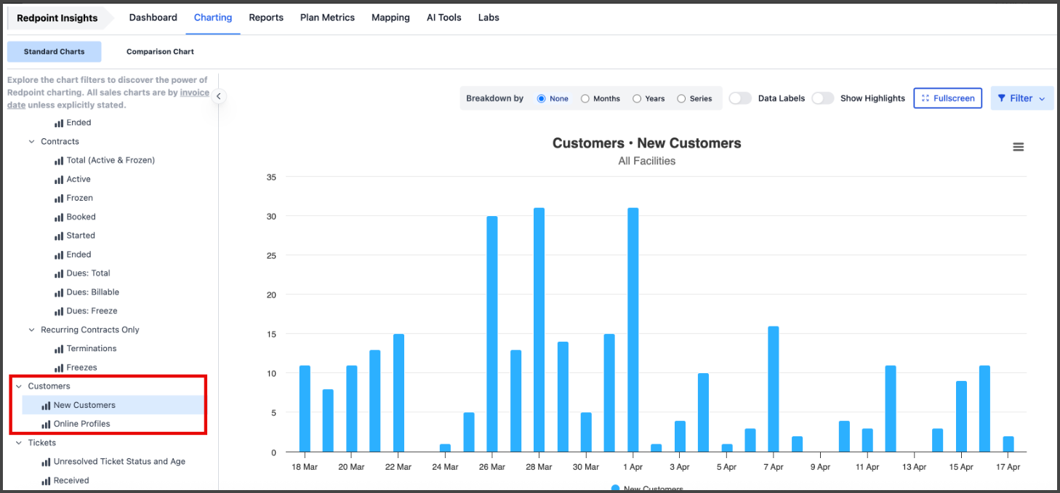The height and width of the screenshot is (493, 1060).
Task: Collapse the Contracts tree section
Action: pos(32,142)
